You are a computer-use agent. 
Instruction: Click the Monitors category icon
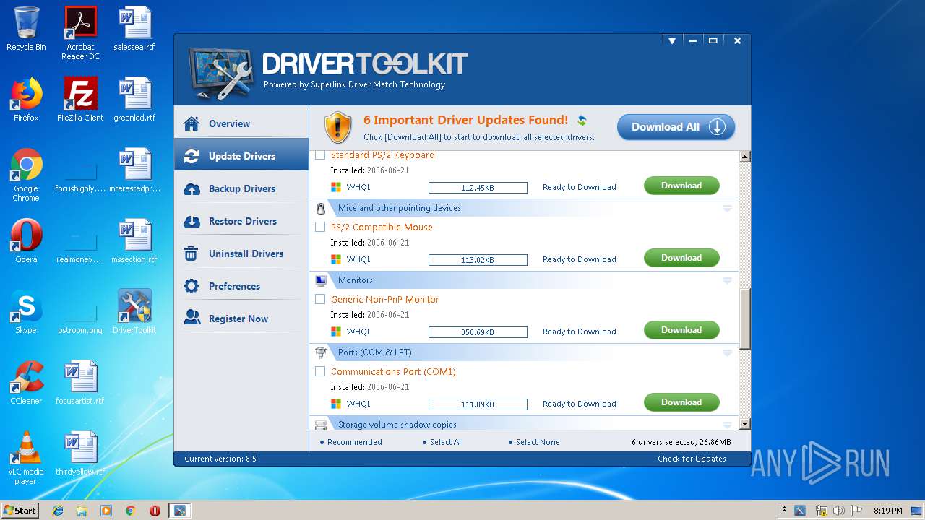[x=321, y=280]
